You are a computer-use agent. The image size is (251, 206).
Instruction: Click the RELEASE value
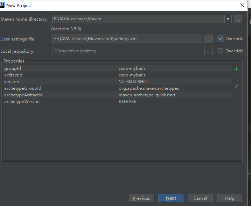tap(127, 102)
